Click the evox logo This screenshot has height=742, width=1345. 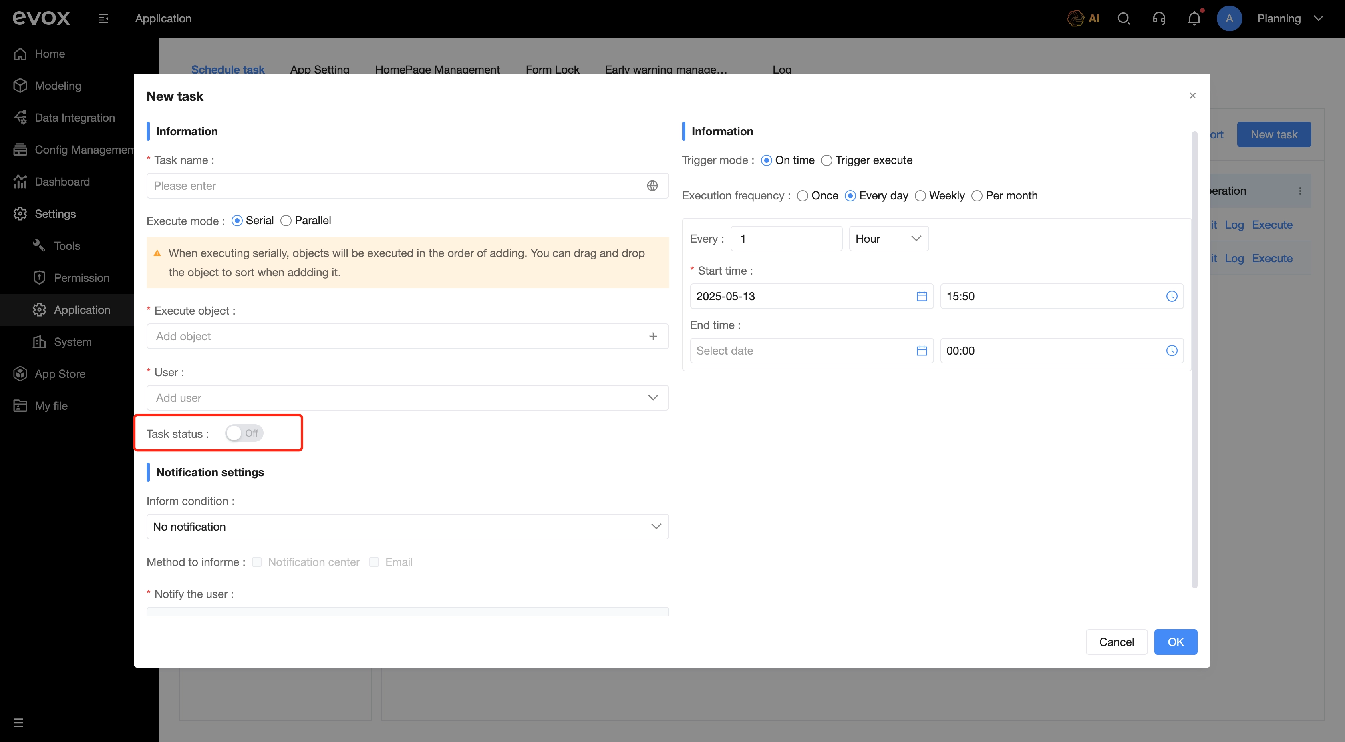tap(41, 18)
